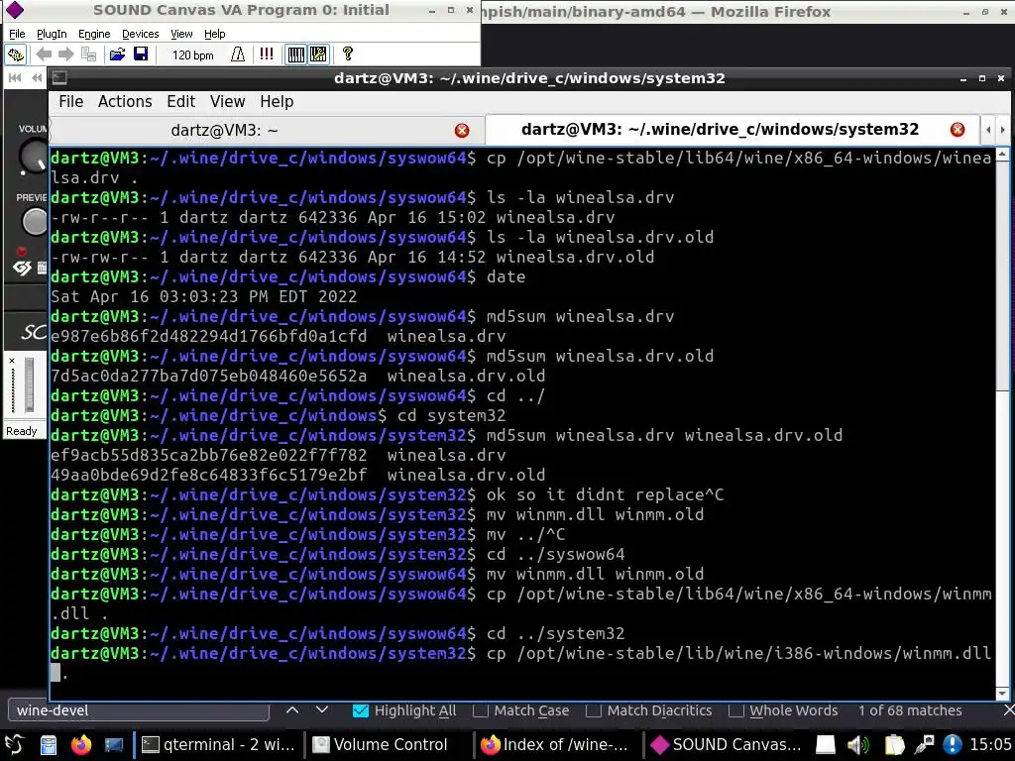This screenshot has height=761, width=1015.
Task: Open the PlugIn menu in Sound Canvas
Action: (52, 34)
